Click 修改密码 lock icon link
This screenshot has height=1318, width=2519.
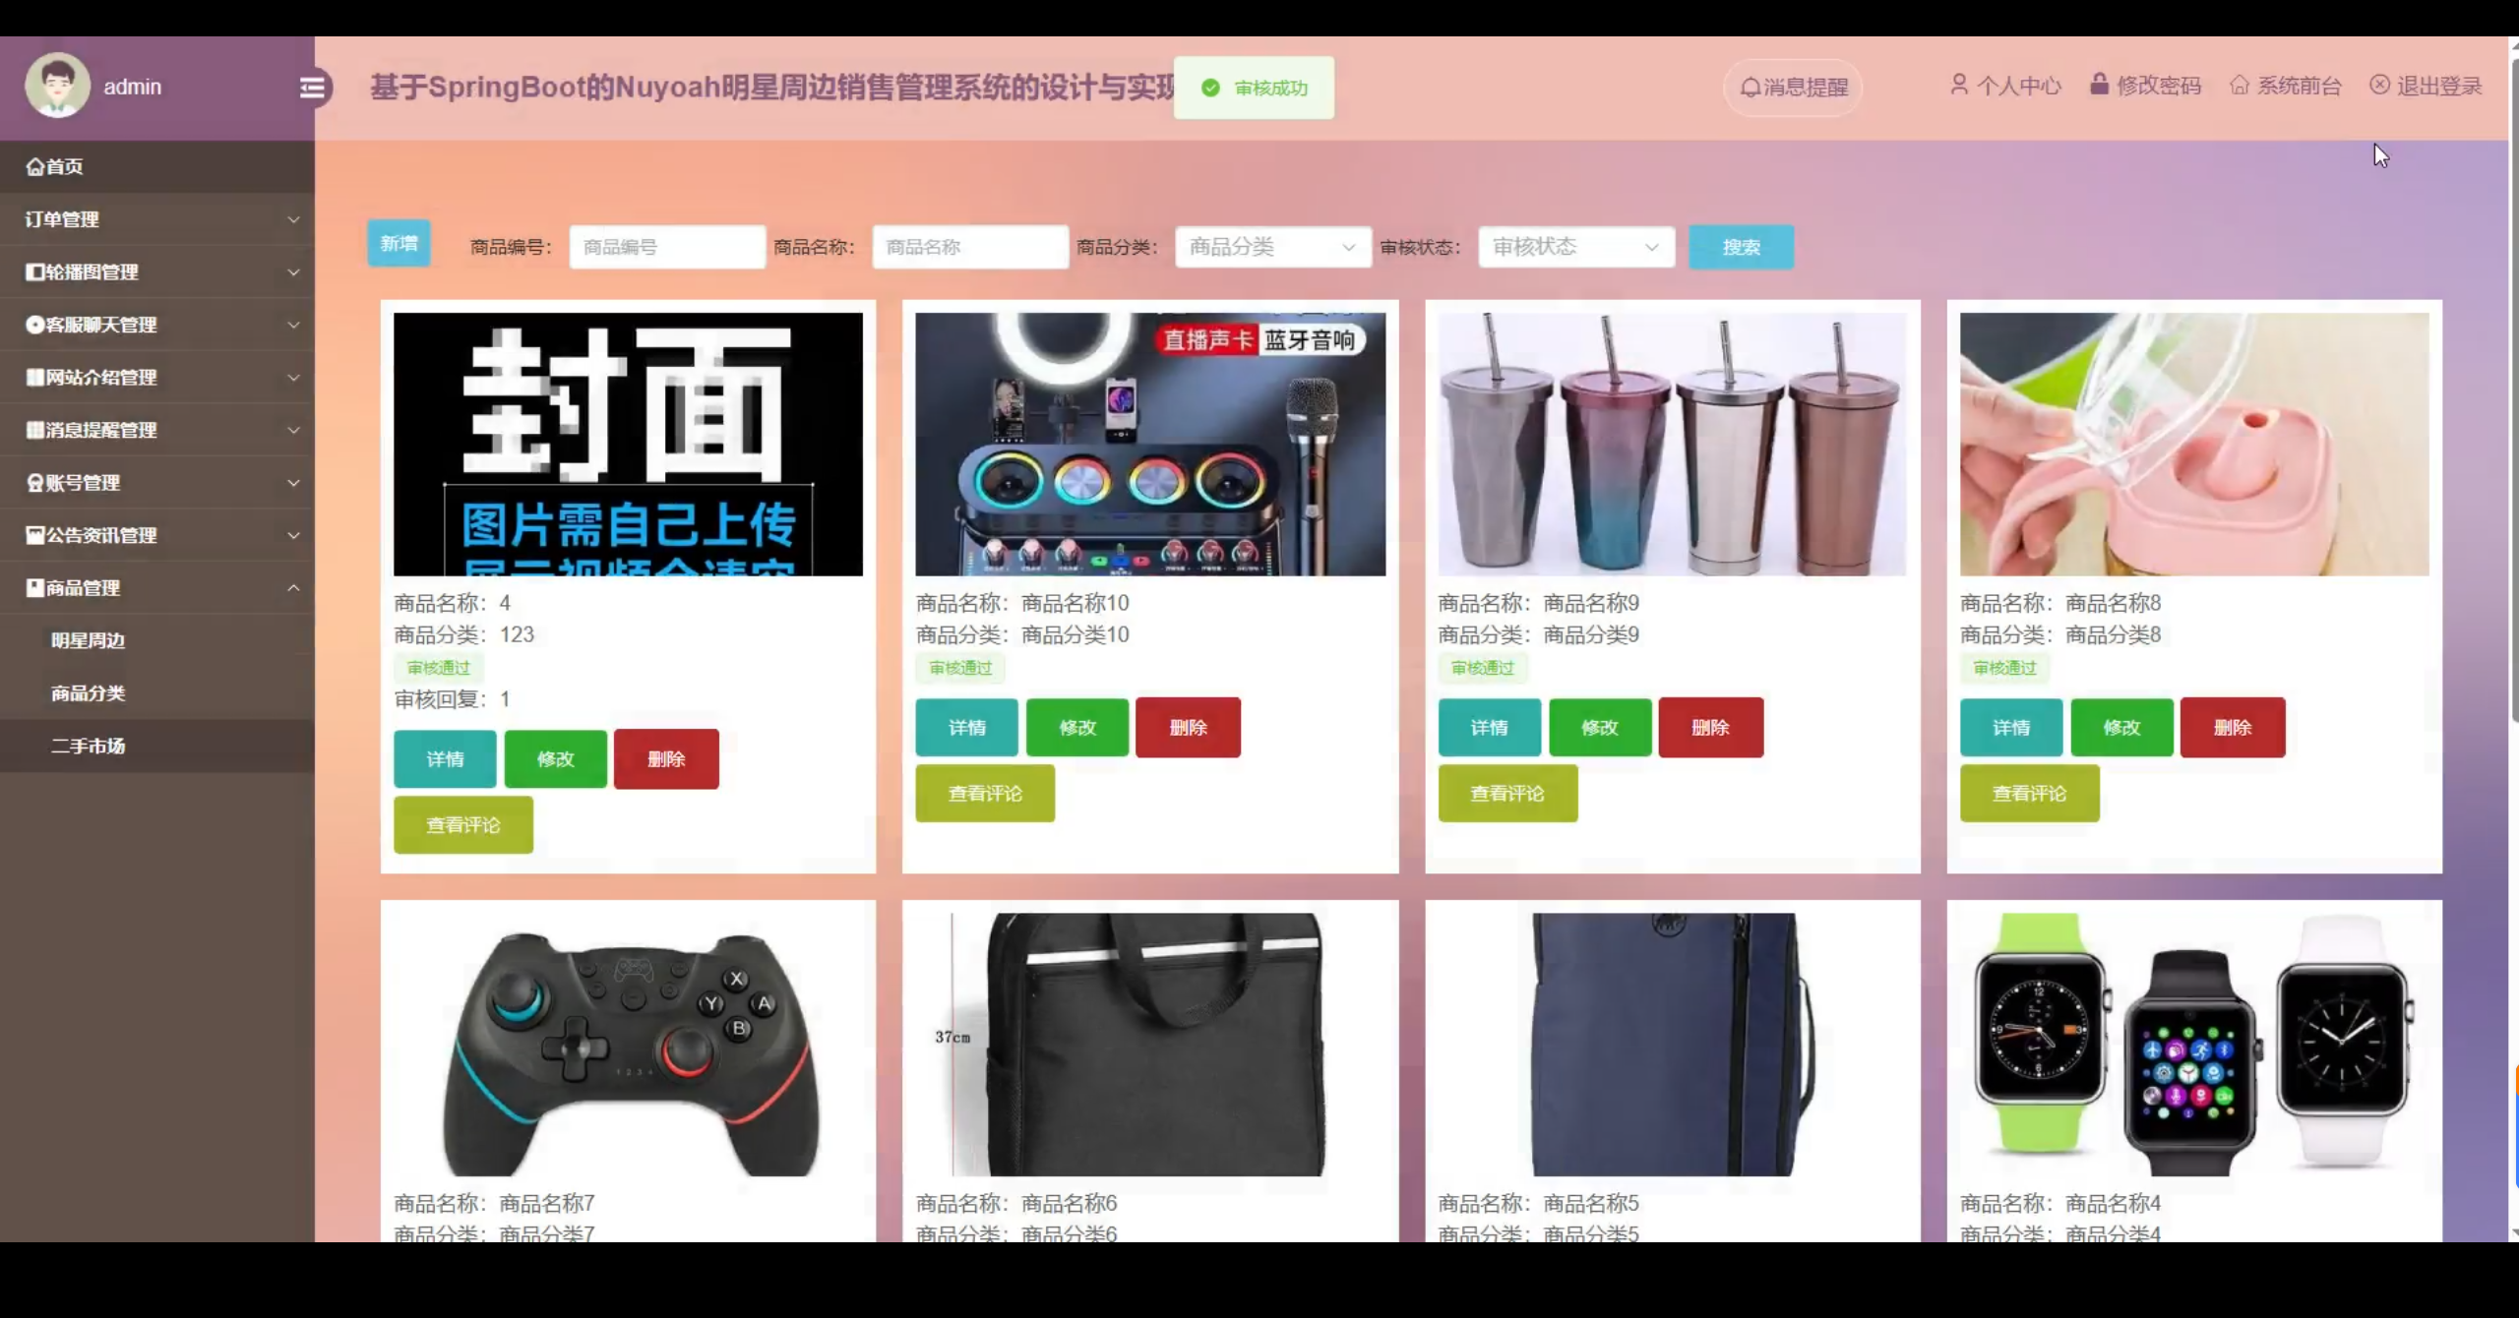pos(2145,86)
